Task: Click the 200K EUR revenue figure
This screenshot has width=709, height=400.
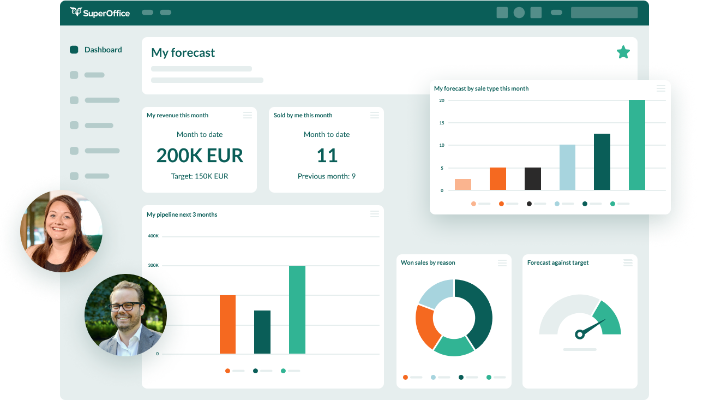Action: coord(200,156)
